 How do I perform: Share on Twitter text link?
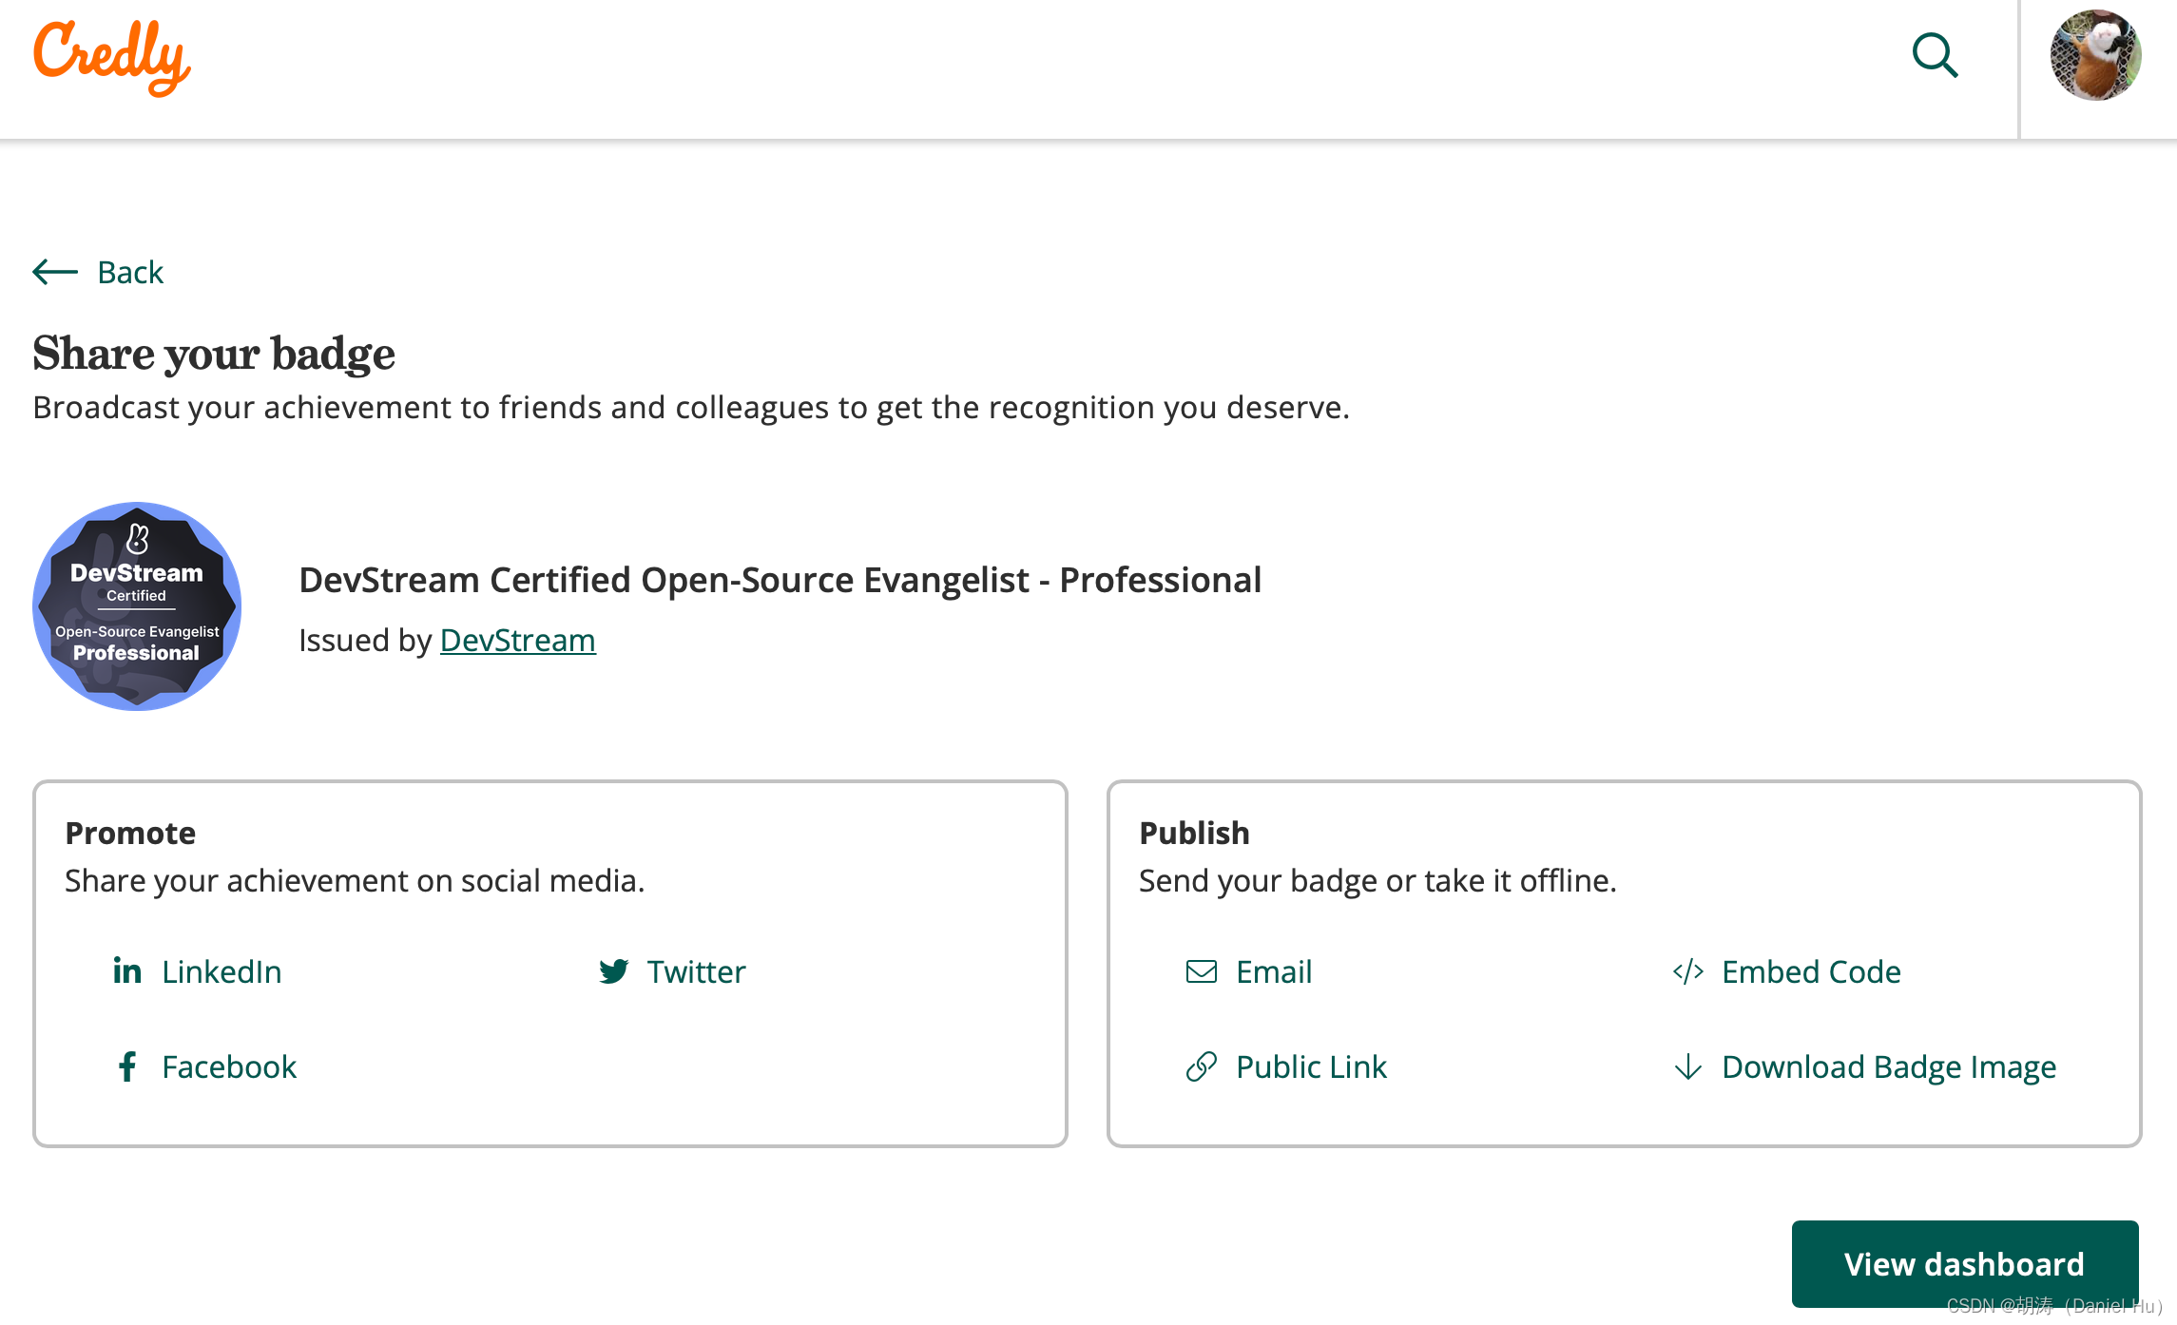tap(696, 971)
